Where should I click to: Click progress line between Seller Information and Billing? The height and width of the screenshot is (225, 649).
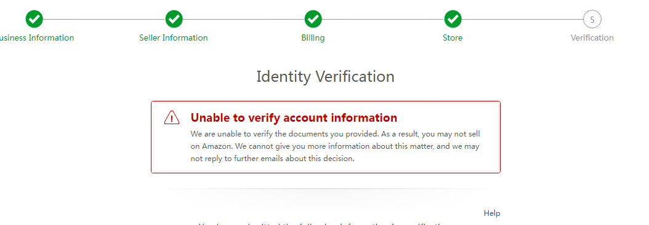[x=244, y=19]
